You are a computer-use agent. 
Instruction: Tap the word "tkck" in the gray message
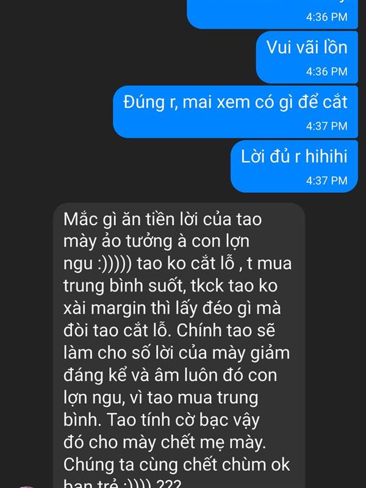pos(207,285)
